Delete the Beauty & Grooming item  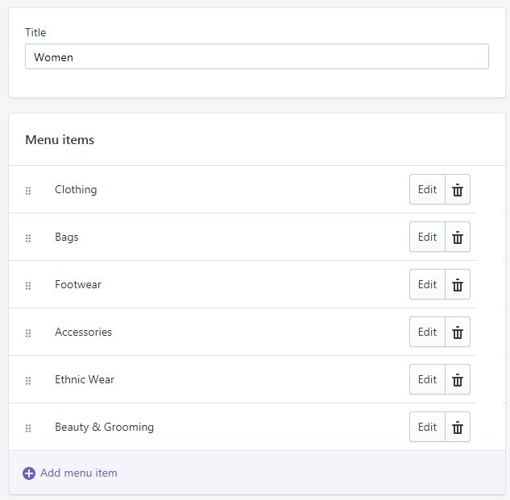(458, 428)
